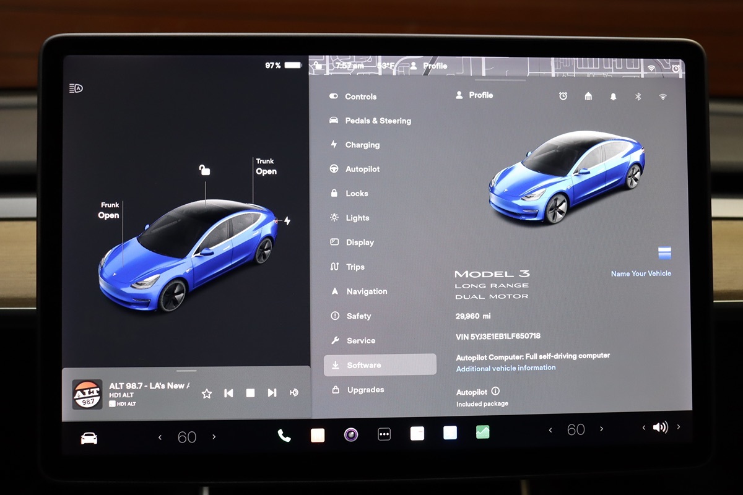Viewport: 743px width, 495px height.
Task: Toggle the auto headlights indicator icon
Action: pyautogui.click(x=76, y=88)
